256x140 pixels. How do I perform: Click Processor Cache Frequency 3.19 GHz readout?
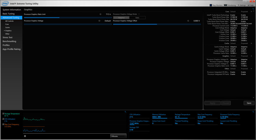click(x=230, y=116)
